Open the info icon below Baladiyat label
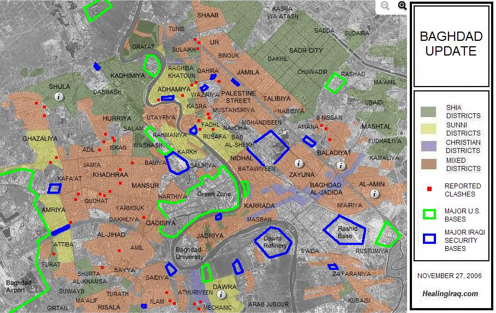The width and height of the screenshot is (496, 313). click(341, 165)
